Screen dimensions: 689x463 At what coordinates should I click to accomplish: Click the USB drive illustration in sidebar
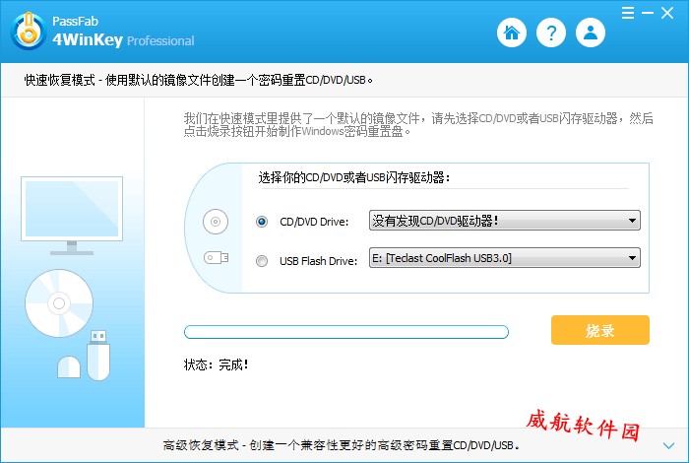click(98, 356)
